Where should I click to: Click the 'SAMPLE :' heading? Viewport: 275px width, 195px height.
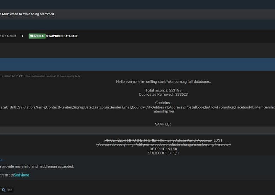pos(163,124)
